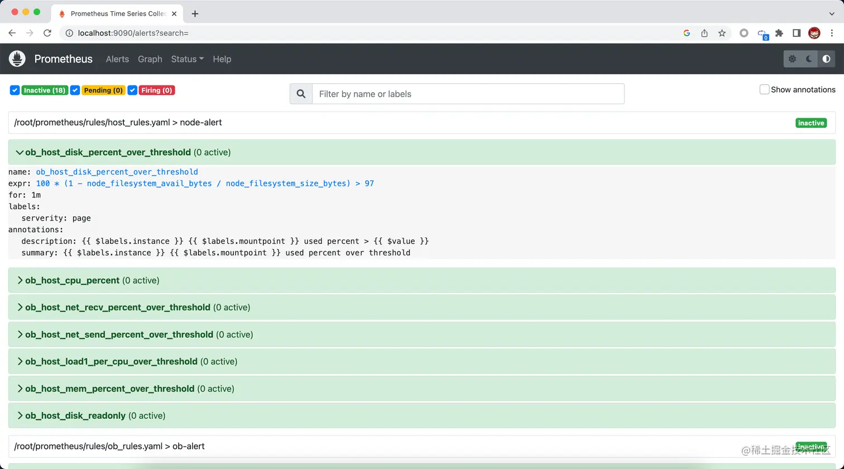Click the 'for: 1m' line
844x469 pixels.
[25, 195]
